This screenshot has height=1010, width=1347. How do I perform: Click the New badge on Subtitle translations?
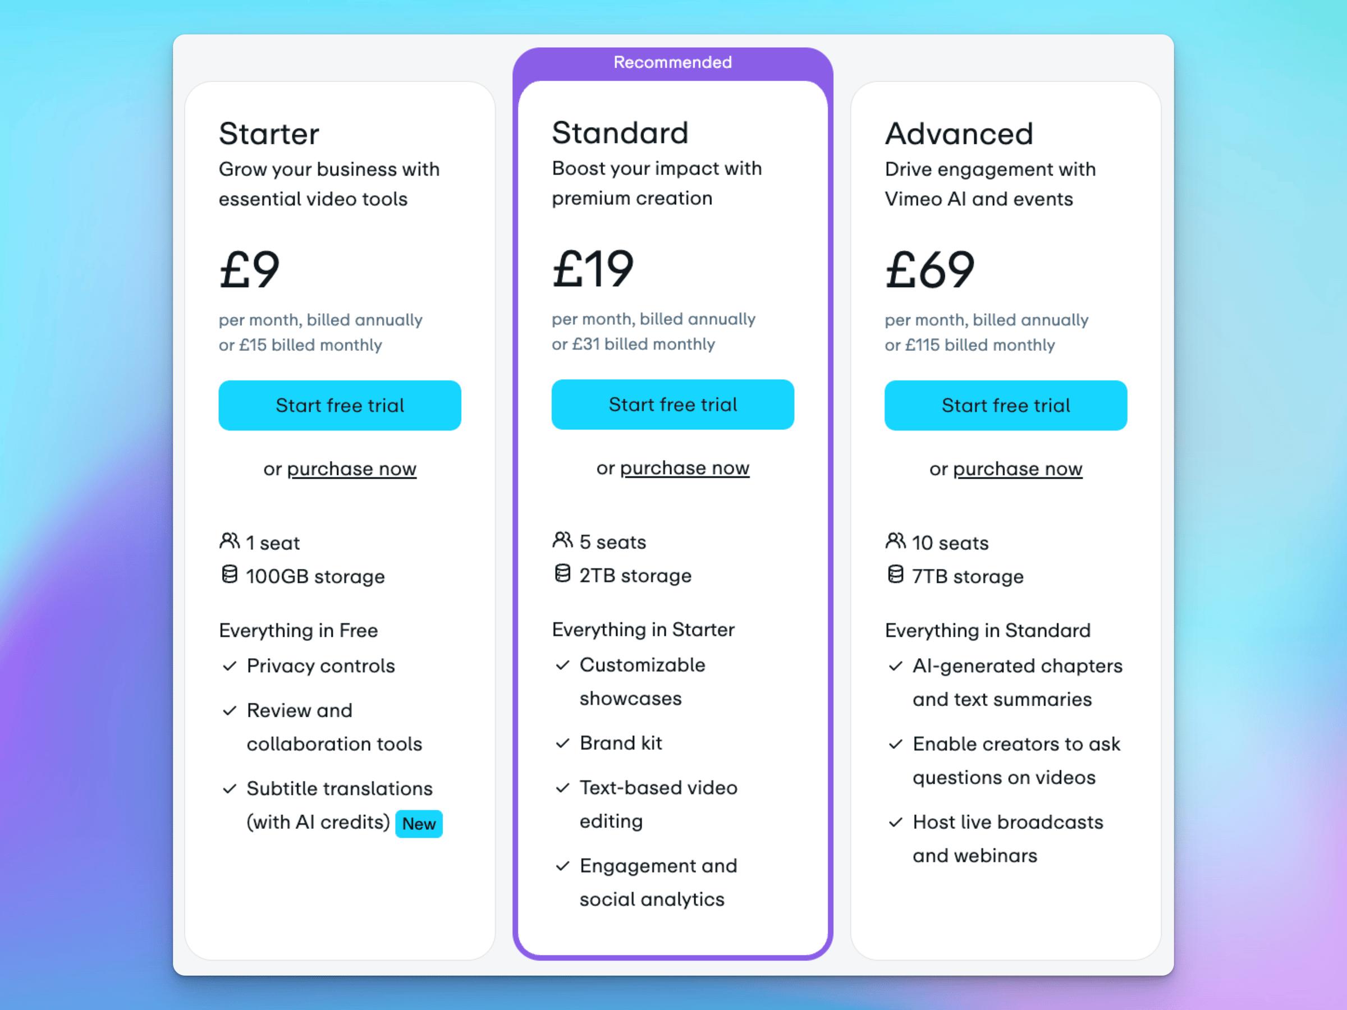coord(419,824)
